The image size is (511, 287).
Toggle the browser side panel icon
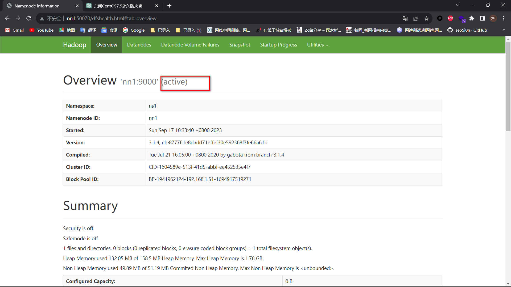pos(482,18)
